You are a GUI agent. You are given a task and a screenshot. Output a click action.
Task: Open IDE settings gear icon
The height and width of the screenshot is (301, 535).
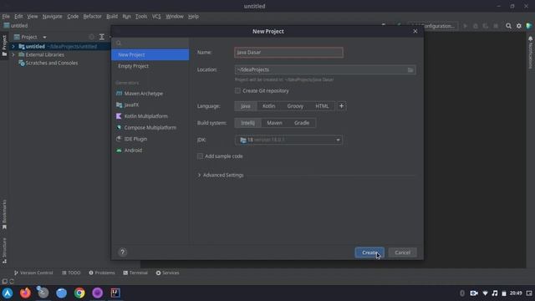point(518,26)
